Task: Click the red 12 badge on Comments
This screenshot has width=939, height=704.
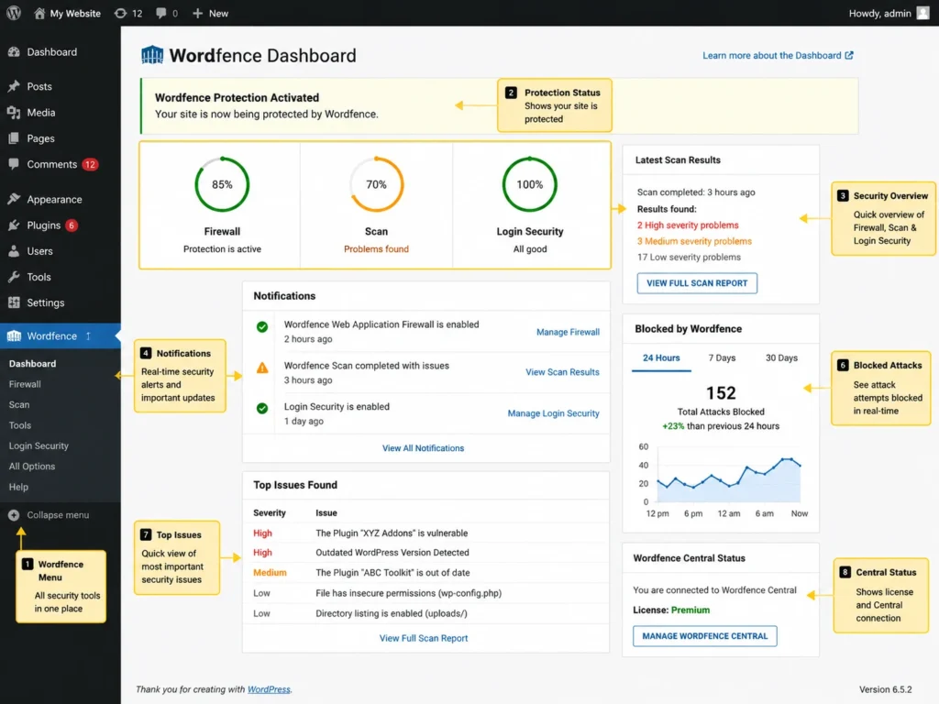Action: (x=90, y=164)
